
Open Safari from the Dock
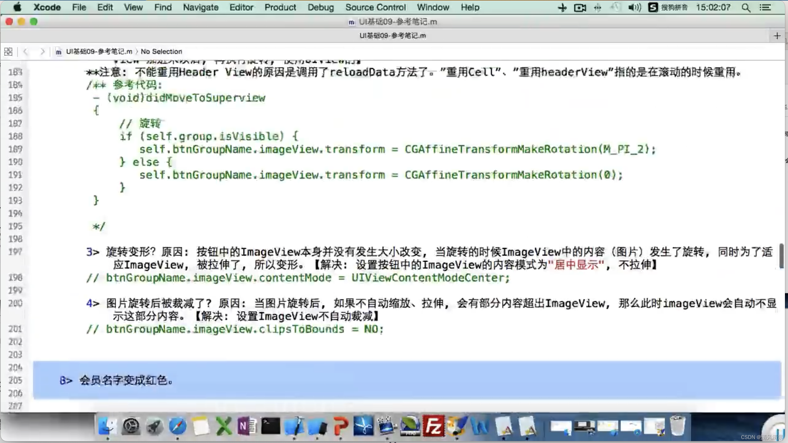[178, 426]
